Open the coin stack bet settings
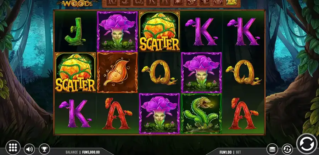The image size is (319, 155). (272, 150)
